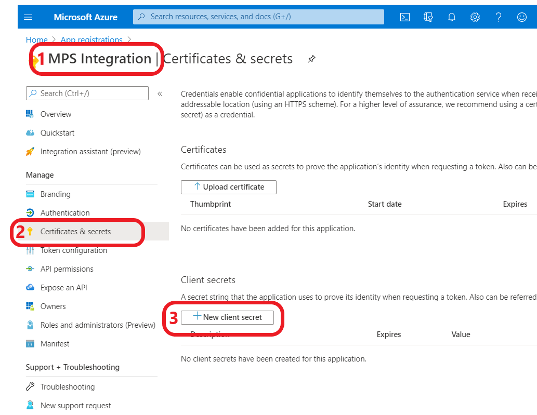Focus the top search resources bar
The height and width of the screenshot is (415, 537).
click(258, 17)
